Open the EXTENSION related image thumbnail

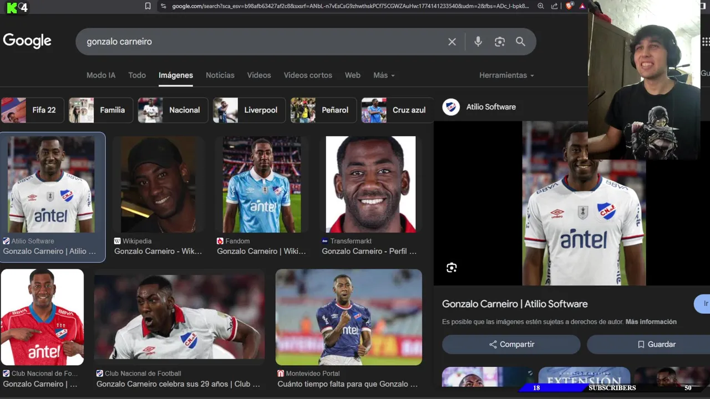coord(584,377)
